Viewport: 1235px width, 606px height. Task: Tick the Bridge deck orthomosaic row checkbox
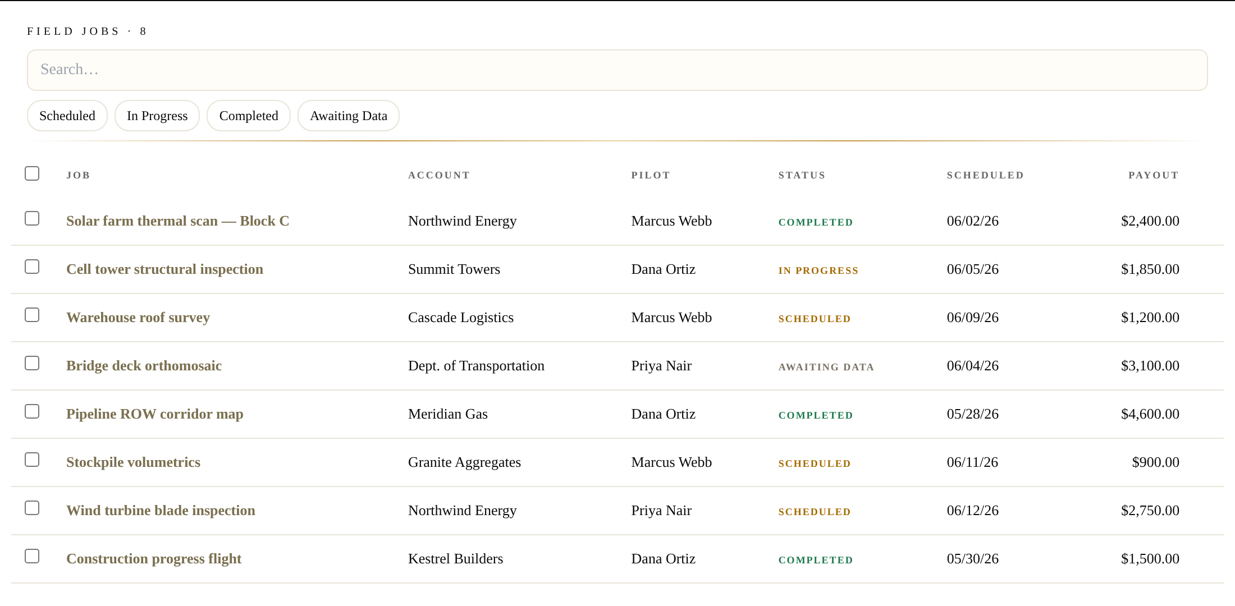coord(32,363)
